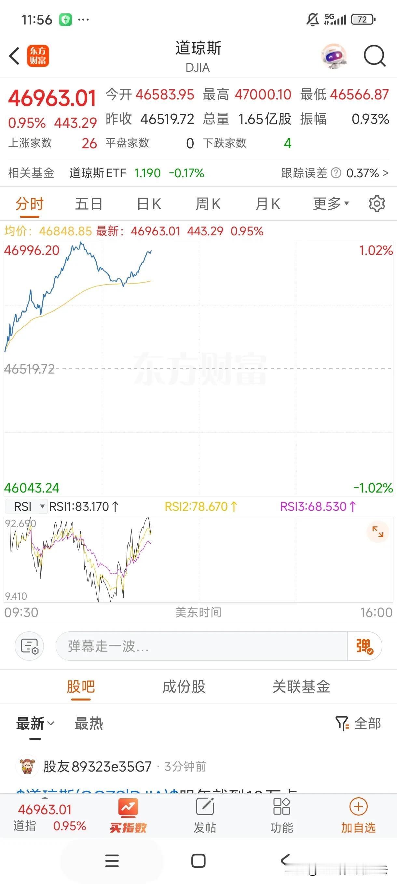The width and height of the screenshot is (397, 884).
Task: Switch to the 成份股 tab
Action: pyautogui.click(x=184, y=686)
